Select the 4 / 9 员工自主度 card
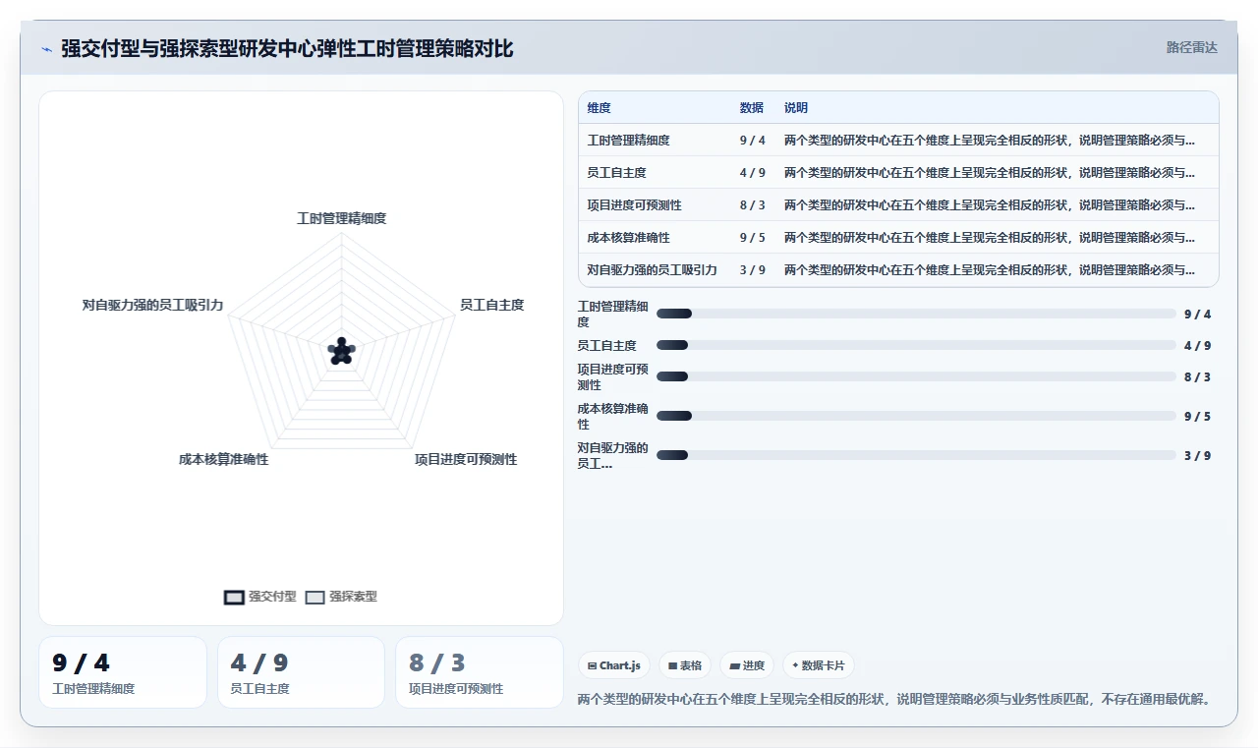The image size is (1258, 748). point(301,672)
